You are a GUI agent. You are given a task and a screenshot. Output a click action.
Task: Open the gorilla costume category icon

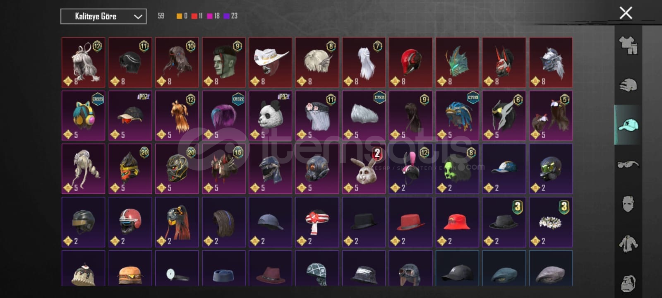628,283
